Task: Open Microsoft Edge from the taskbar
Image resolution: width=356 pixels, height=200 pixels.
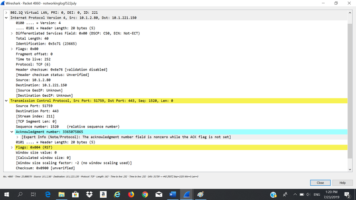Action: tap(48, 194)
